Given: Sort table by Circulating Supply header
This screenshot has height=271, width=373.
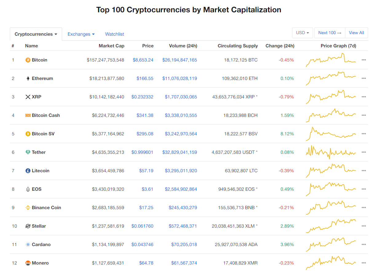Looking at the screenshot, I should [238, 46].
